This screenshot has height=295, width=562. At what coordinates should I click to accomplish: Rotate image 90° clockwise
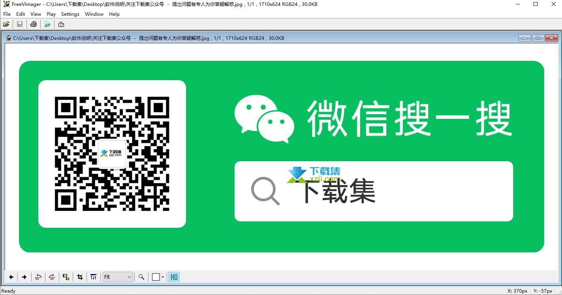[52, 277]
